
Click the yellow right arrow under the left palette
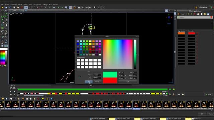click(x=5, y=66)
